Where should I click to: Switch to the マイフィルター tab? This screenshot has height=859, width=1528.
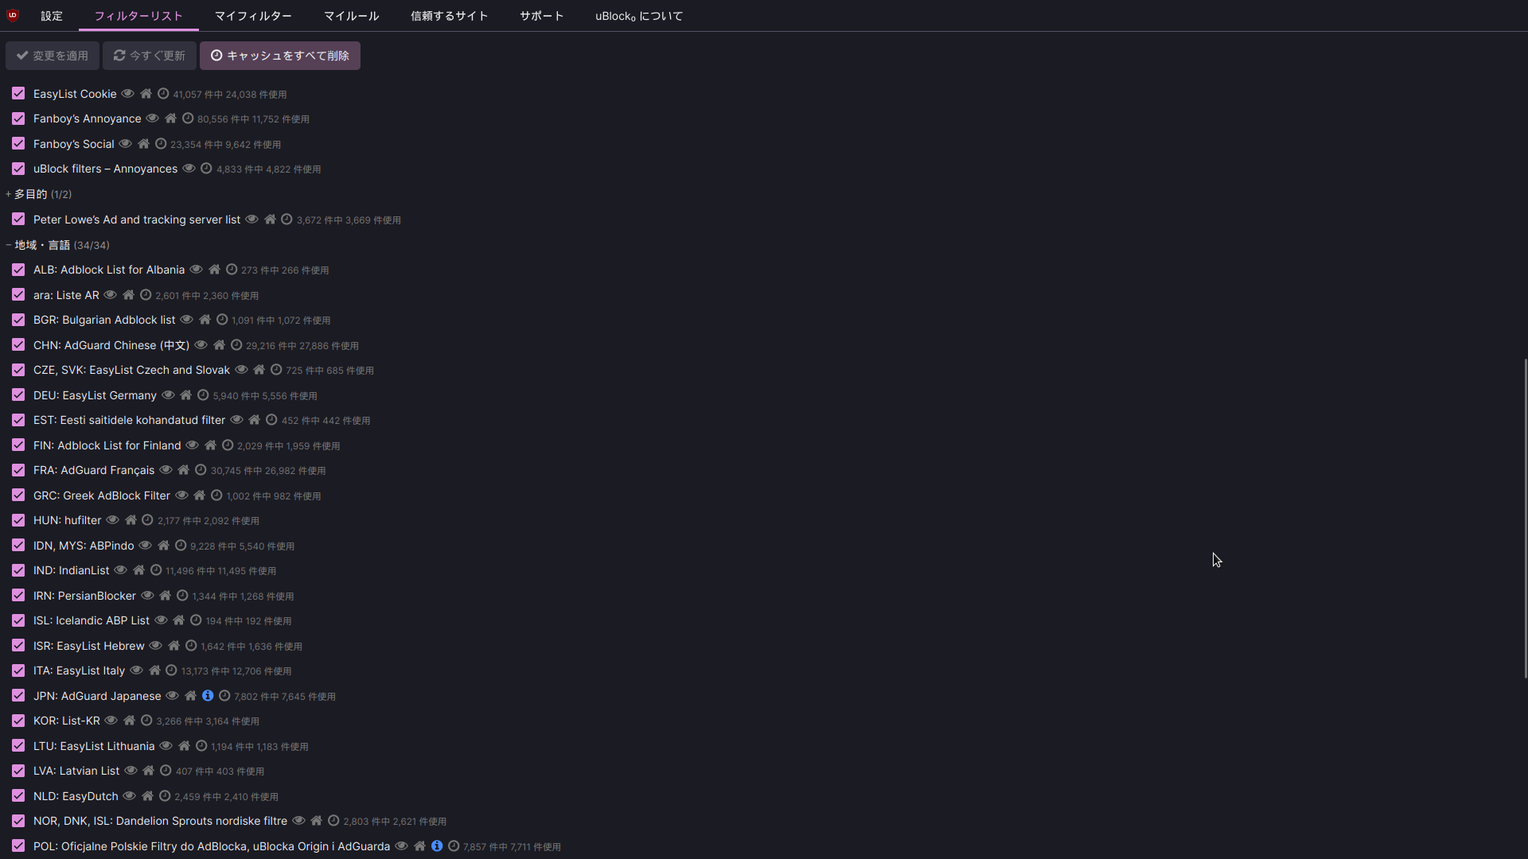click(x=253, y=16)
